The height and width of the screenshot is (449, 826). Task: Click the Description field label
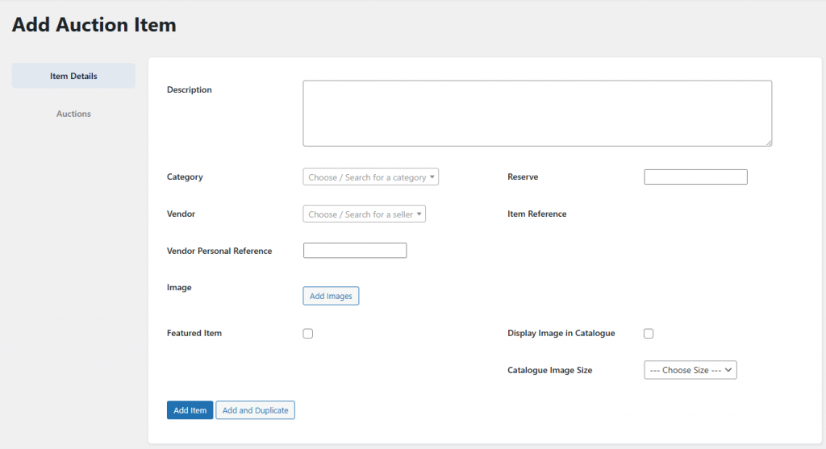(190, 89)
